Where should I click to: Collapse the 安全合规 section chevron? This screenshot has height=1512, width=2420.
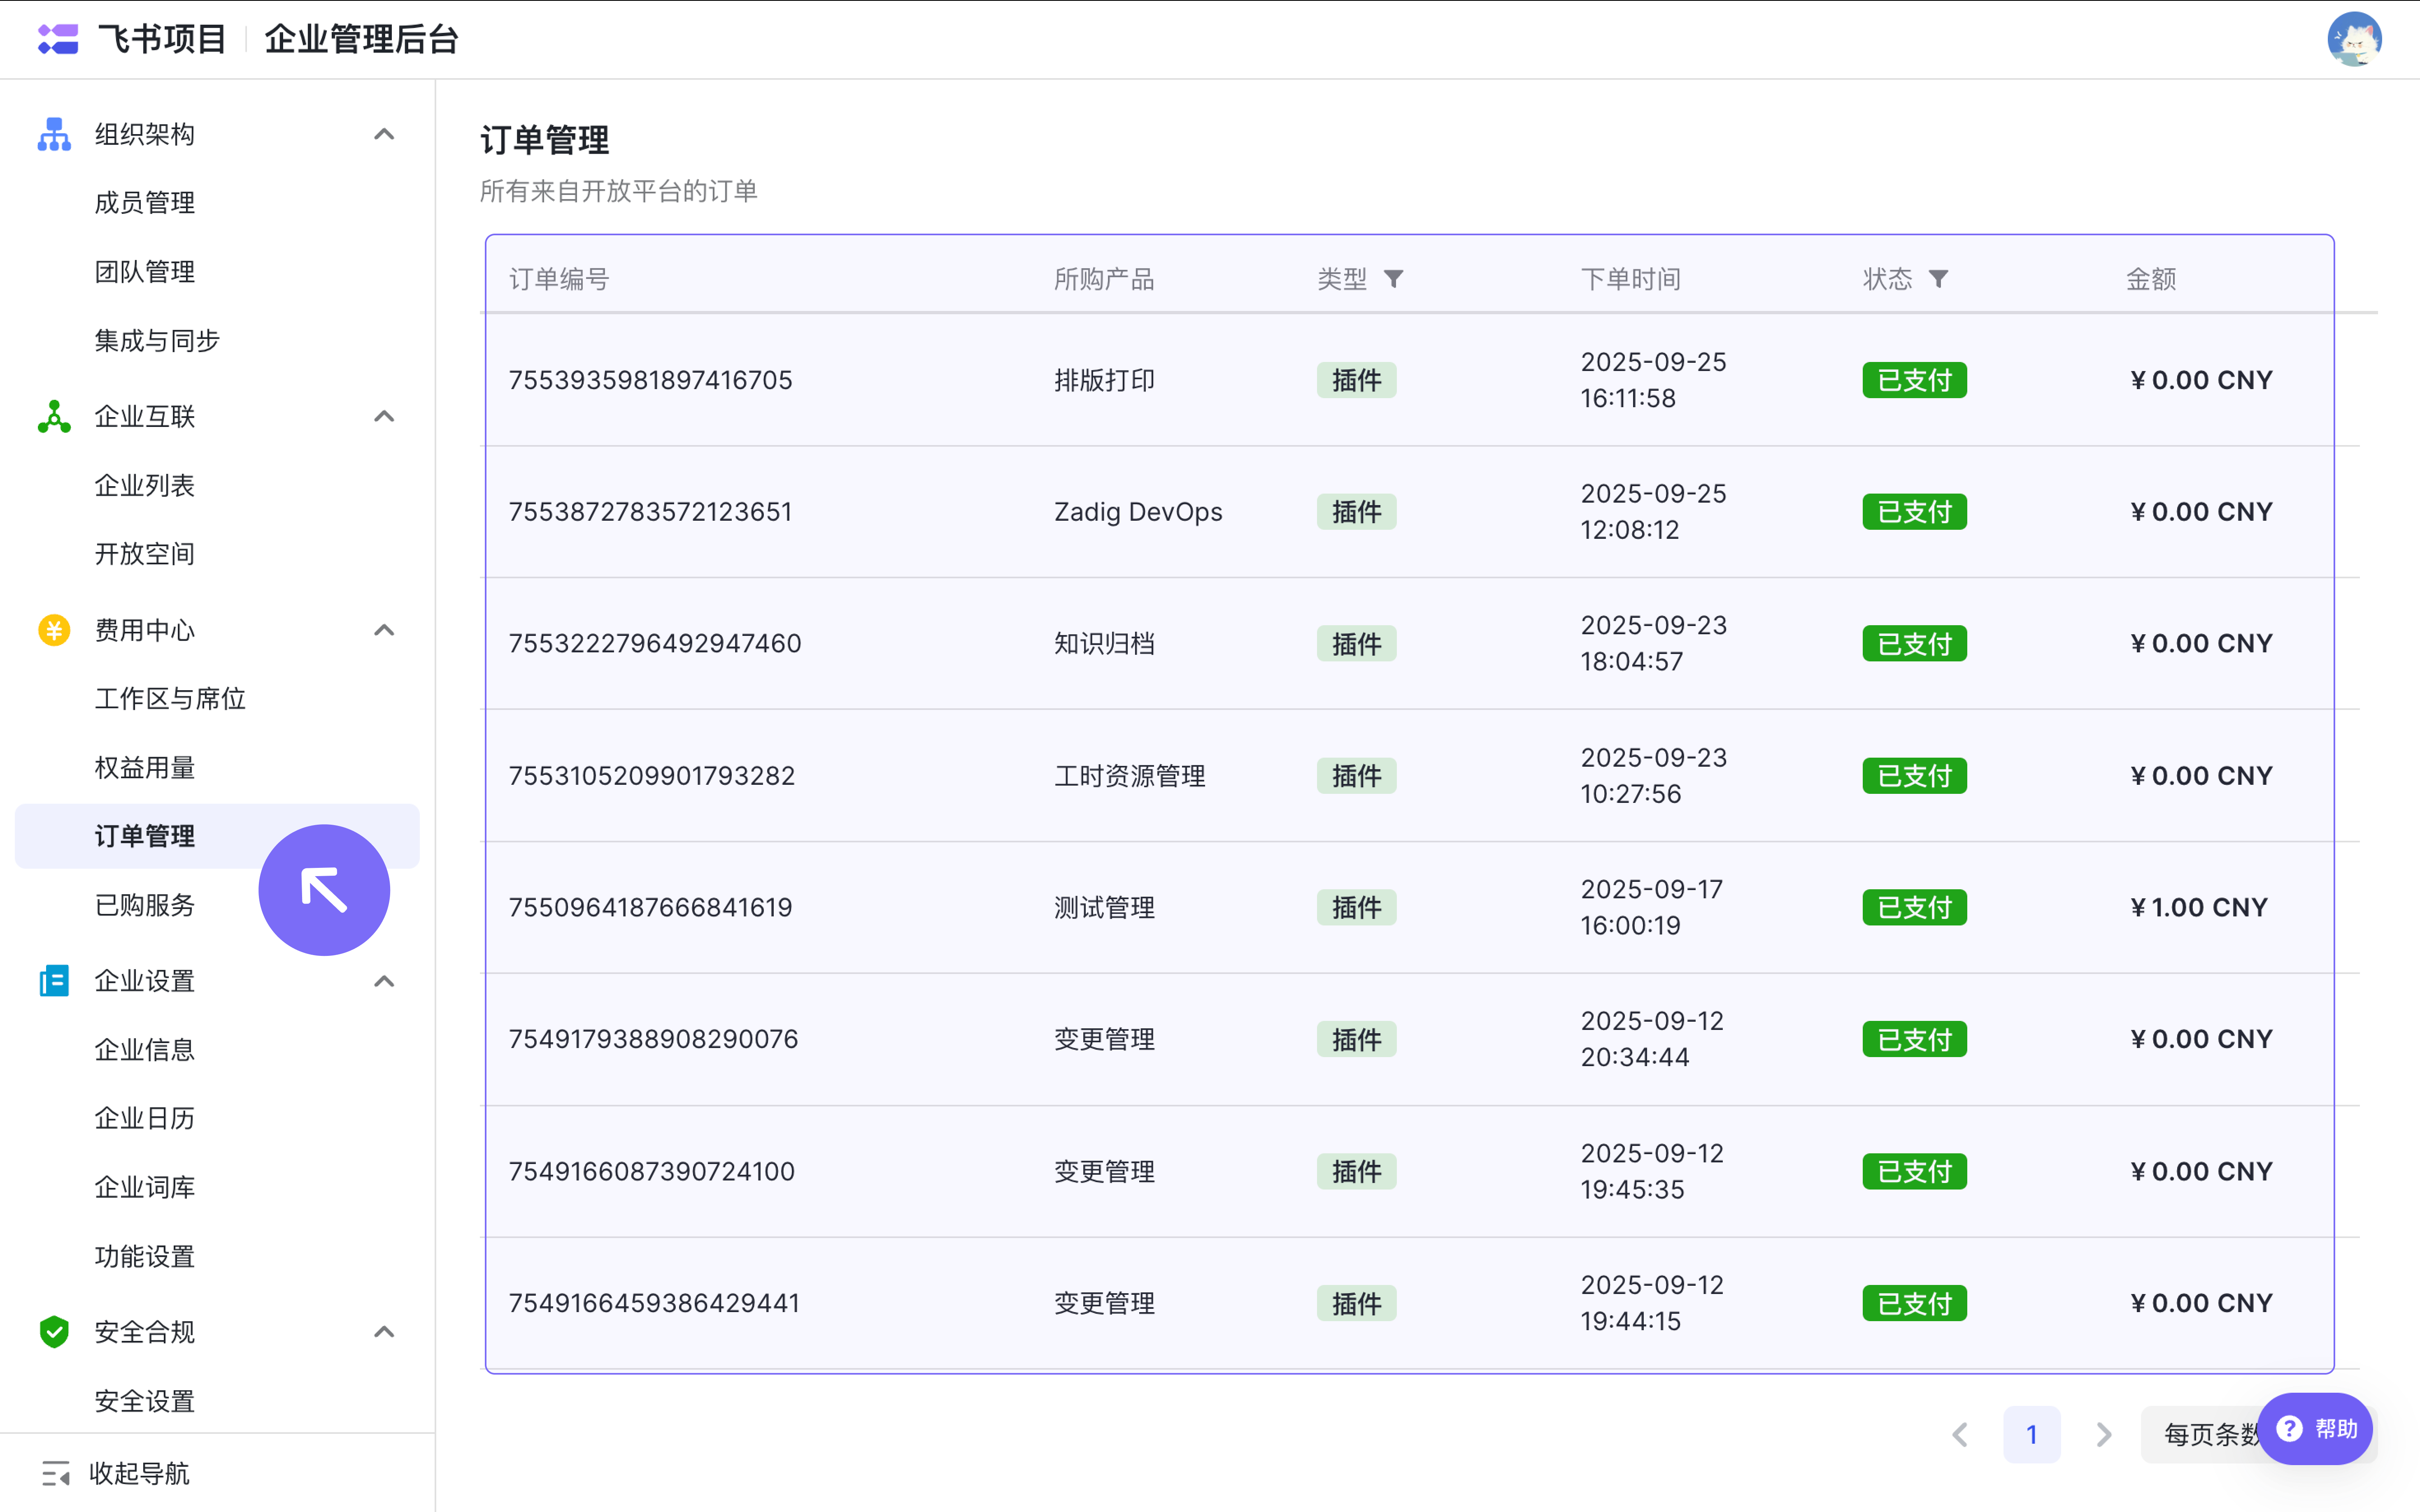(x=384, y=1332)
